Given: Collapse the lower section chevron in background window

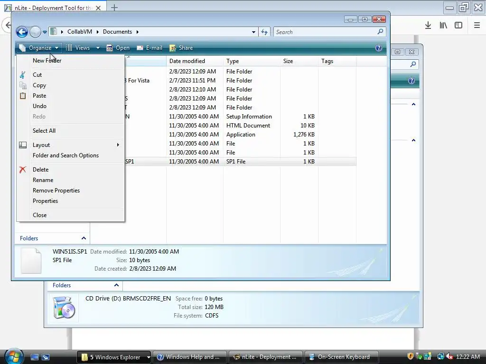Looking at the screenshot, I should [413, 140].
